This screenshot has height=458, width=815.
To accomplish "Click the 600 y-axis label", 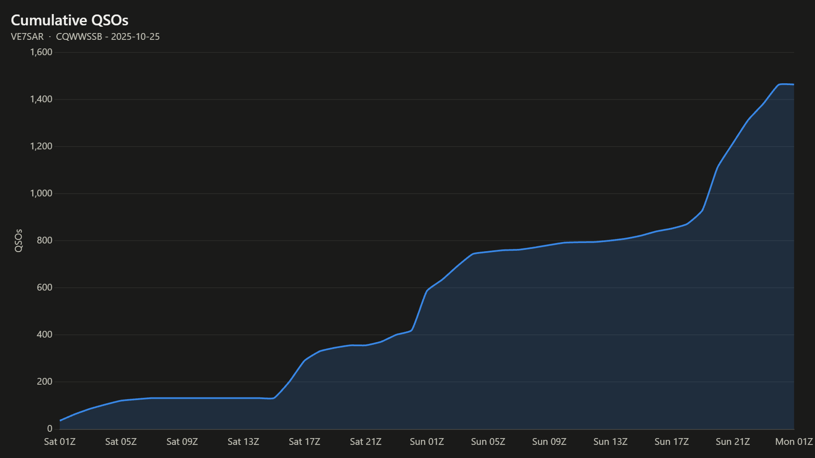I will pyautogui.click(x=45, y=287).
